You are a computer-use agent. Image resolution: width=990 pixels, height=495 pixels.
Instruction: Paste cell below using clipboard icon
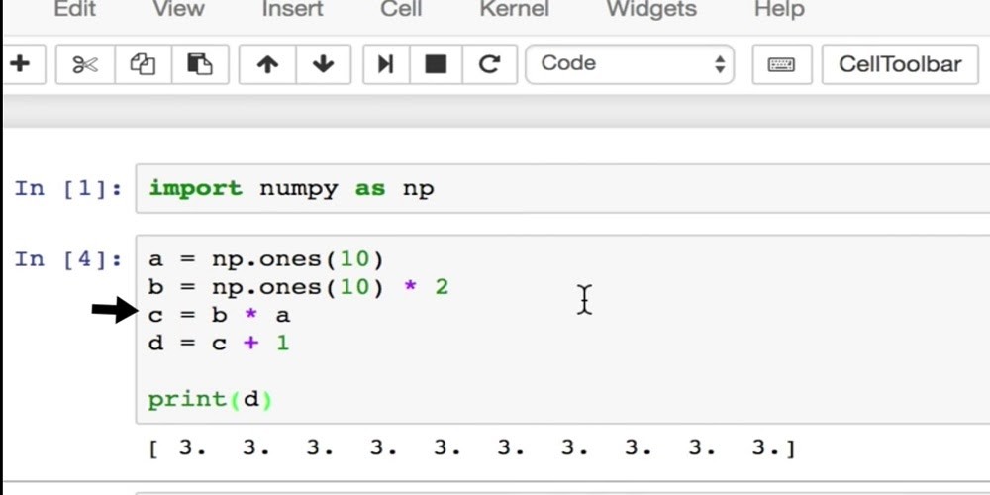coord(199,64)
